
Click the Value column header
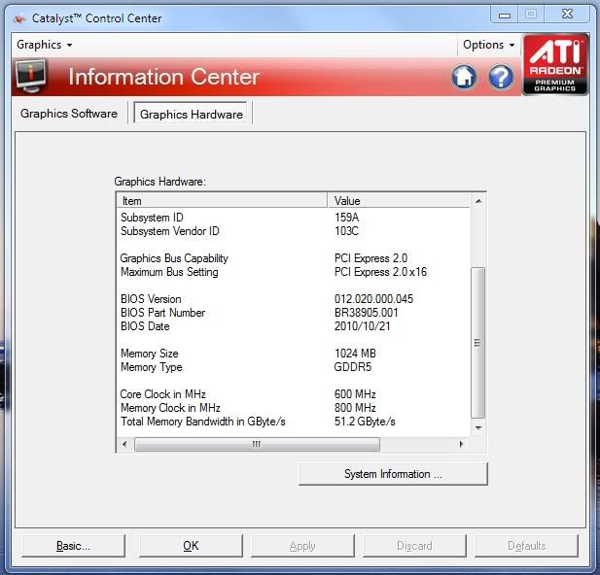pyautogui.click(x=399, y=201)
